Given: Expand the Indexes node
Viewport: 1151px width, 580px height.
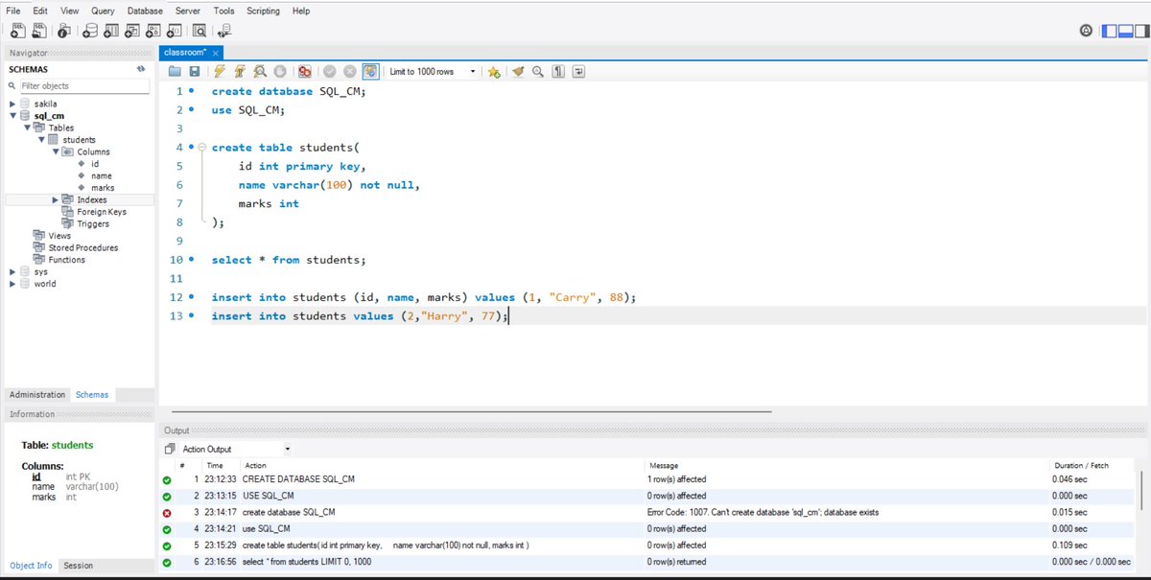Looking at the screenshot, I should click(x=56, y=199).
